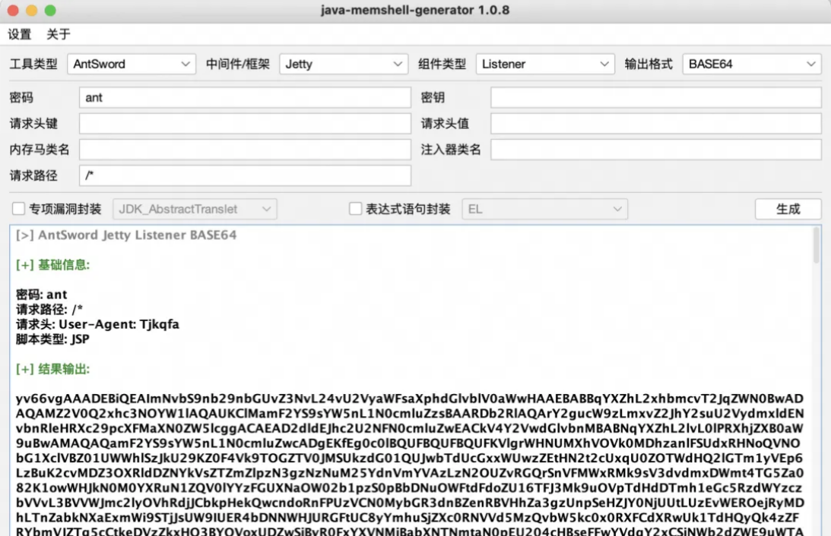831x536 pixels.
Task: Expand the 组件类型 dropdown showing Listener
Action: 545,64
